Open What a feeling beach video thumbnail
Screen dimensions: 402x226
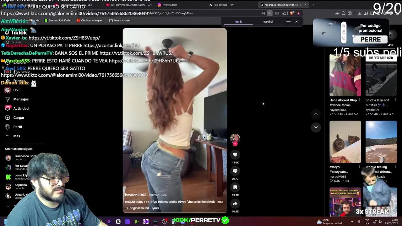[x=381, y=142]
